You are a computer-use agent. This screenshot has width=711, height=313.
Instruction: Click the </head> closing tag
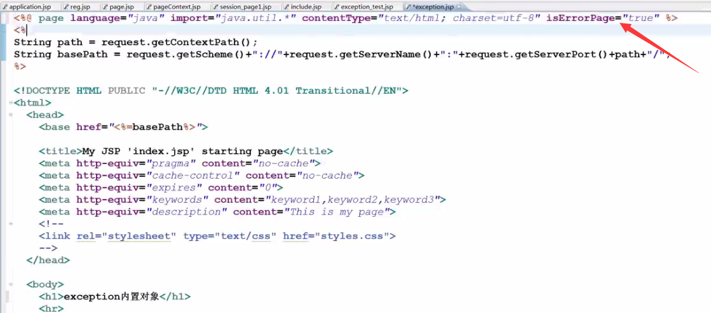(48, 260)
